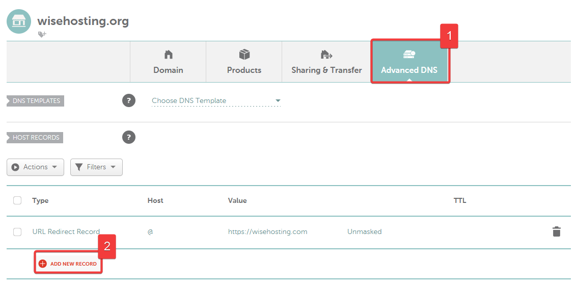Click the server icon in Advanced DNS tab
Screen dimensions: 577x285
coord(409,55)
